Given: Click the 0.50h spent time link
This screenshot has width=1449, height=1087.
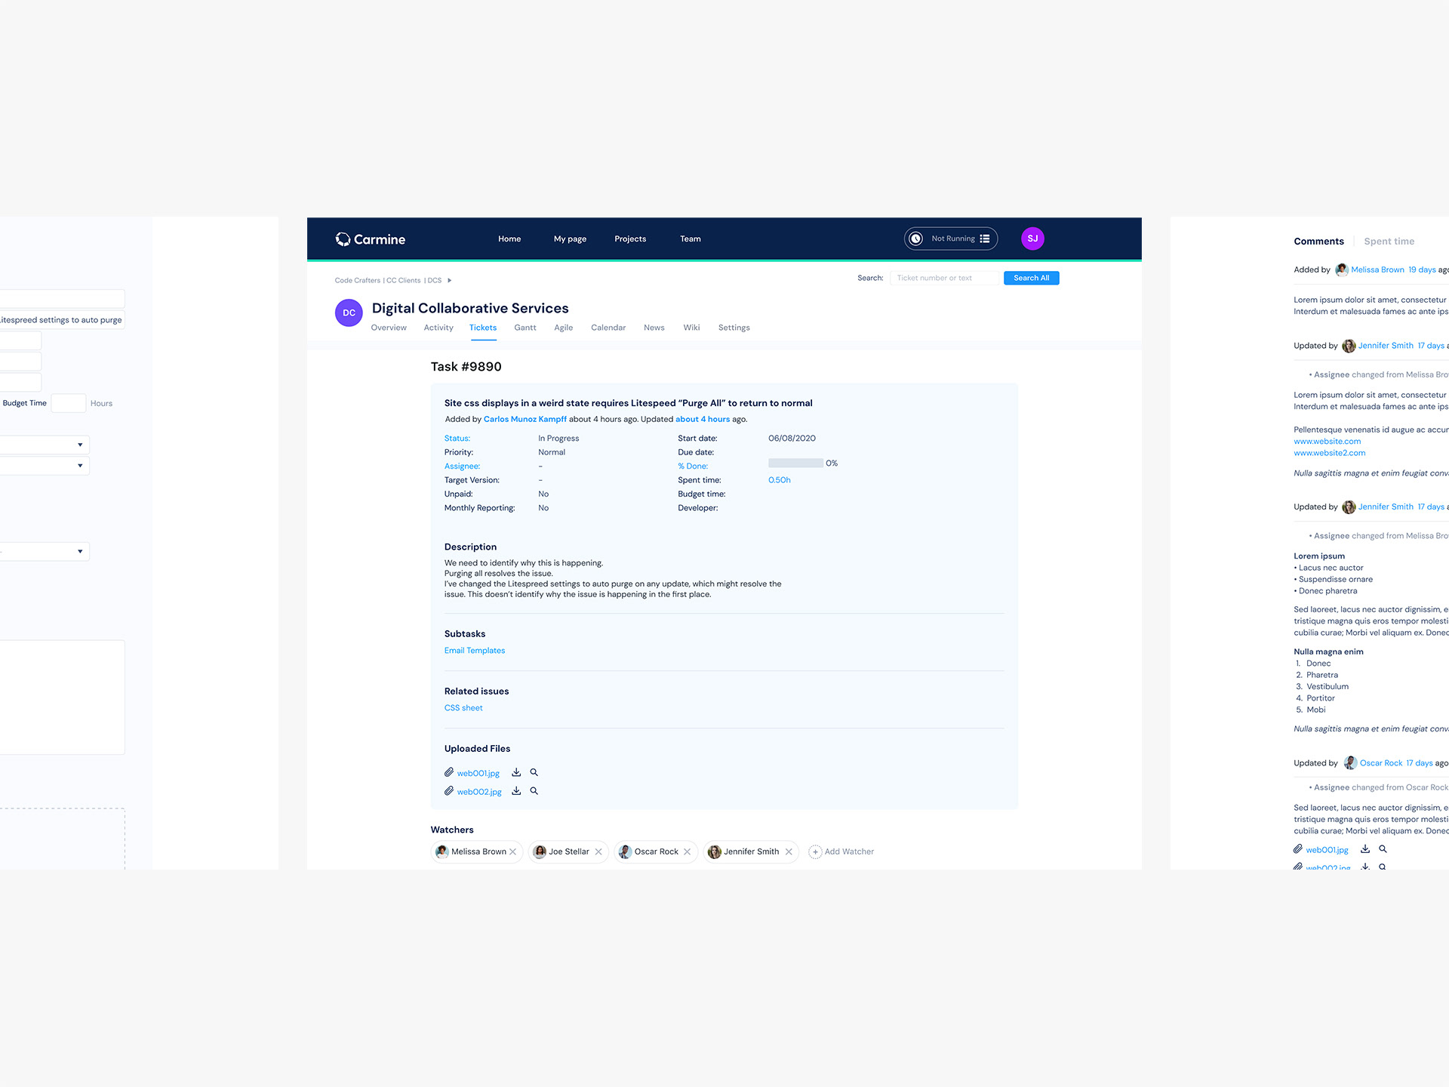Looking at the screenshot, I should pyautogui.click(x=780, y=480).
